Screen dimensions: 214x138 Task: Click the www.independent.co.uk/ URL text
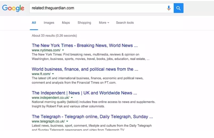click(x=50, y=98)
